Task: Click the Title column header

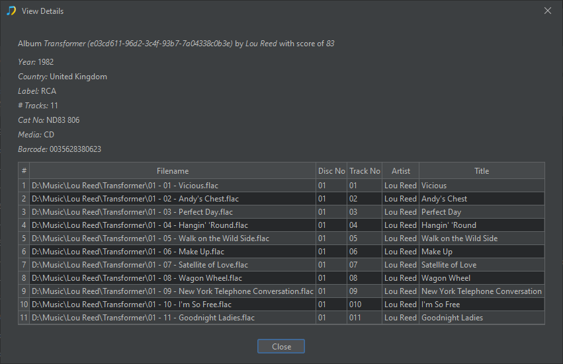Action: 482,171
